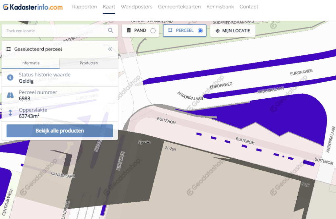Viewport: 336px width, 219px height.
Task: Click the building icon beside PAND
Action: (x=129, y=30)
